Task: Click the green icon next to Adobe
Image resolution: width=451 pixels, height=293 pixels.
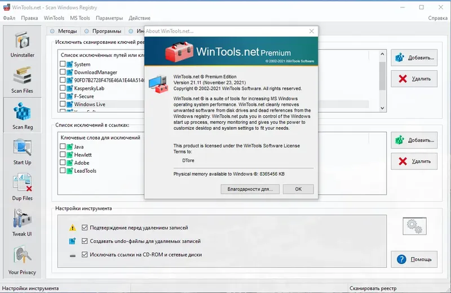Action: (69, 163)
